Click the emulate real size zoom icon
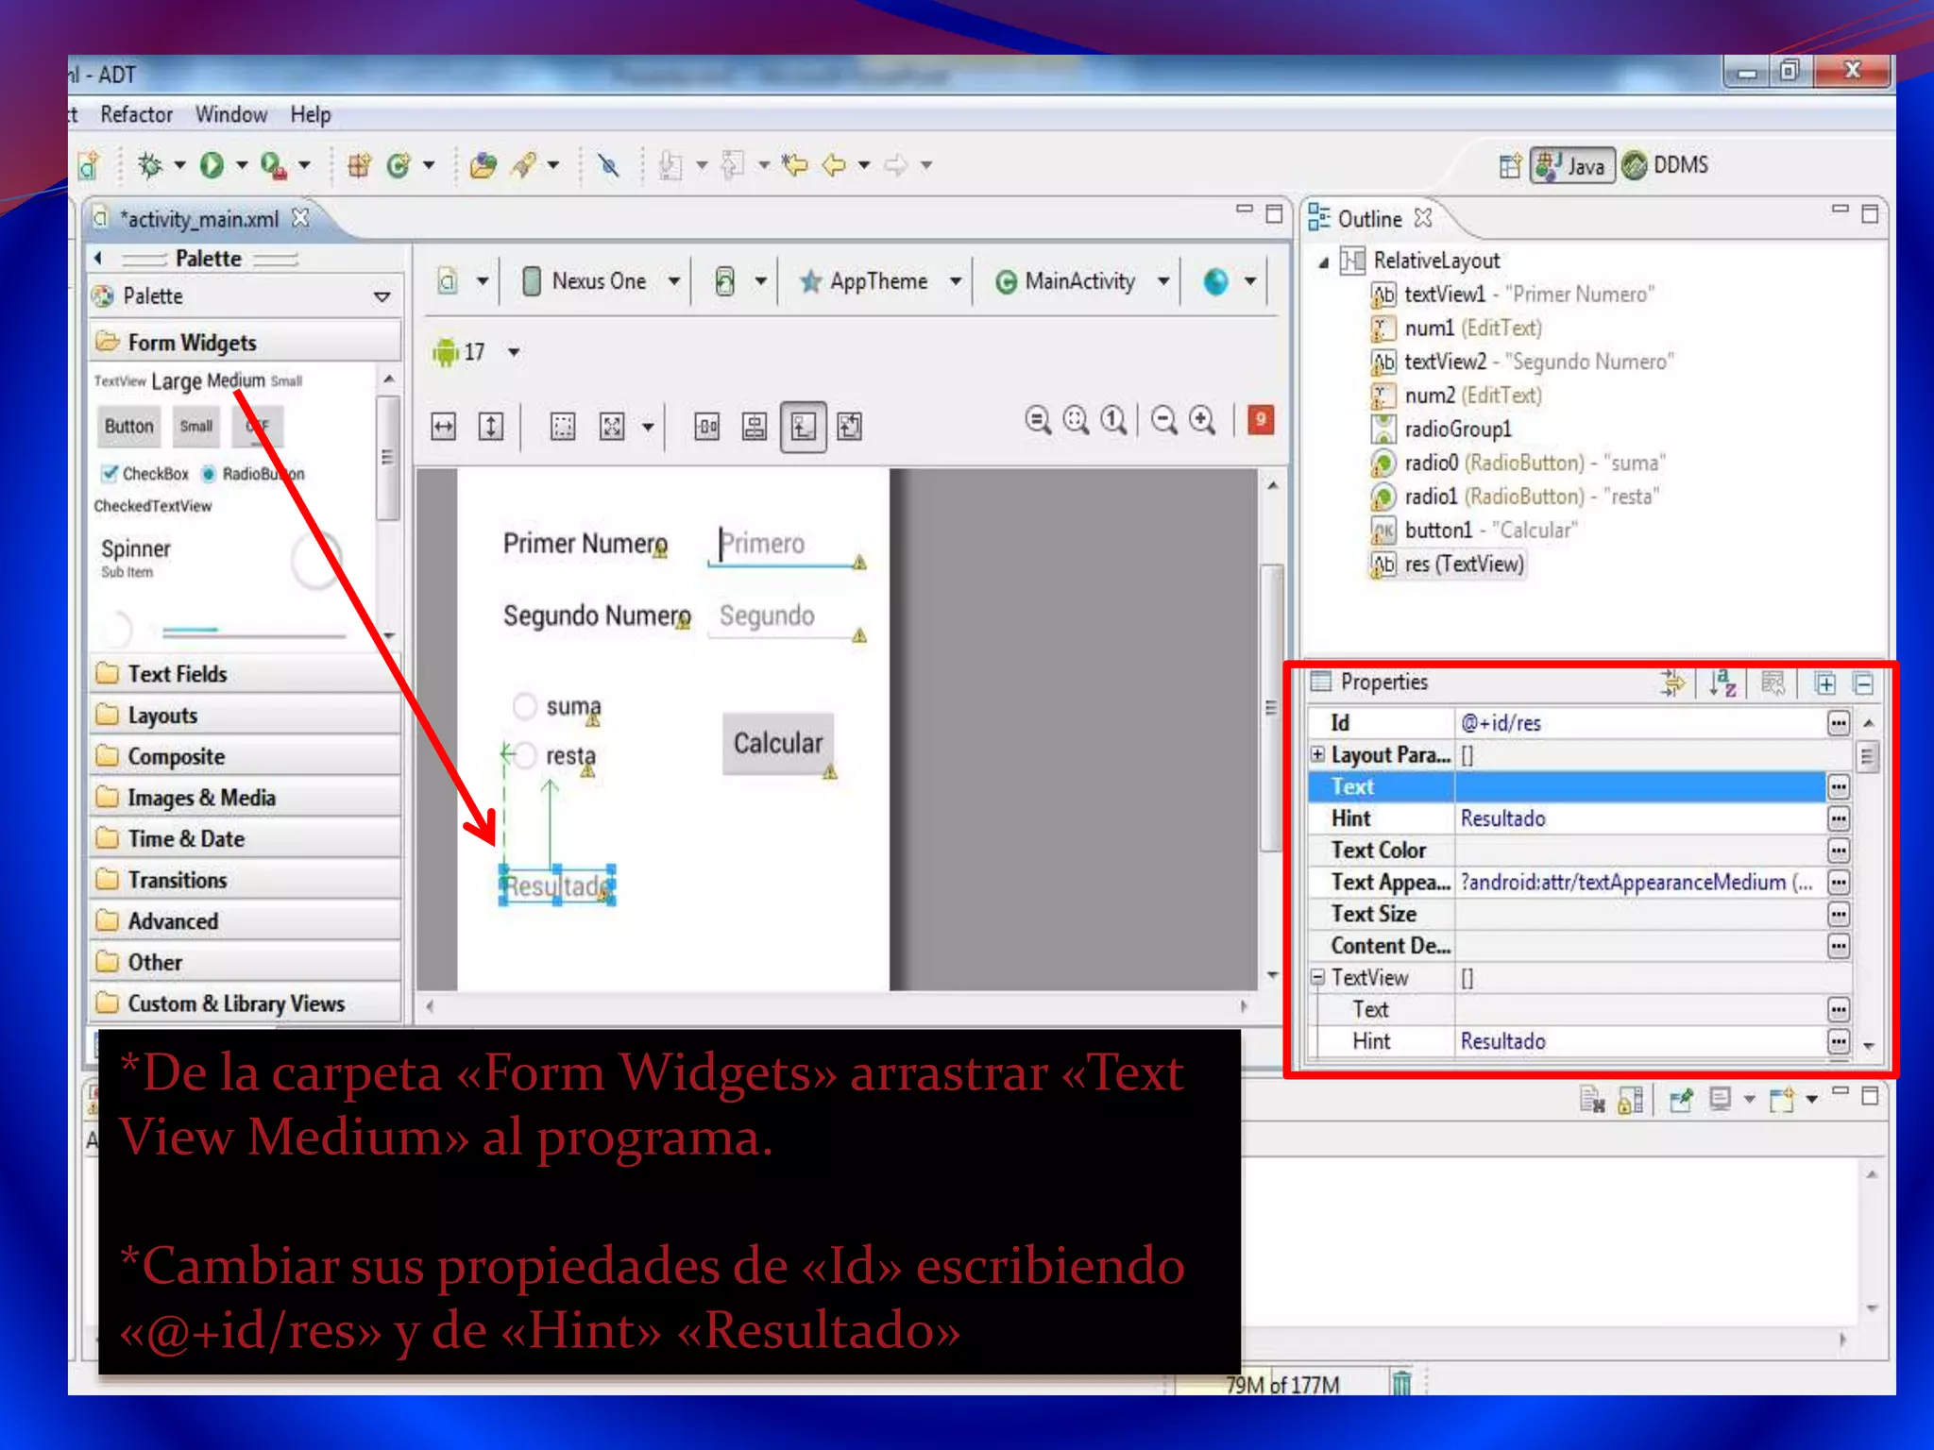Screen dimensions: 1934x1450 pos(1038,420)
